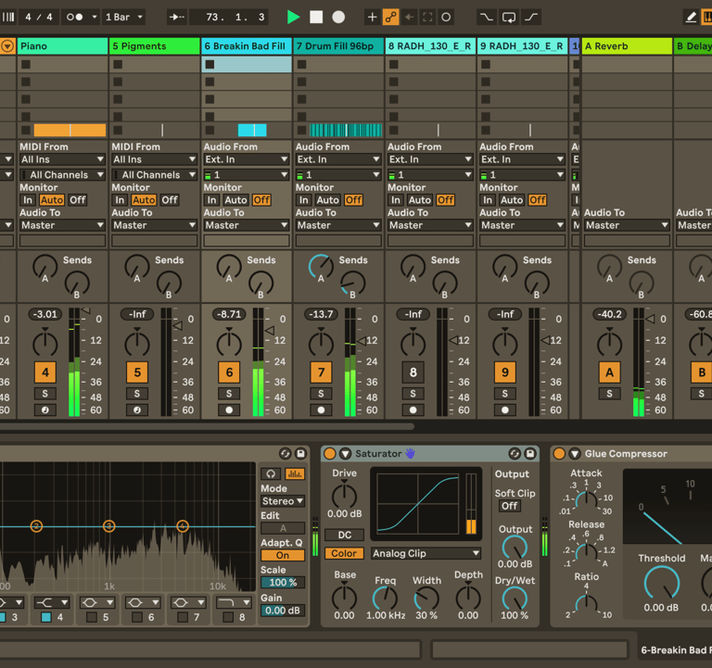
Task: Arm track 7 for recording
Action: click(x=321, y=410)
